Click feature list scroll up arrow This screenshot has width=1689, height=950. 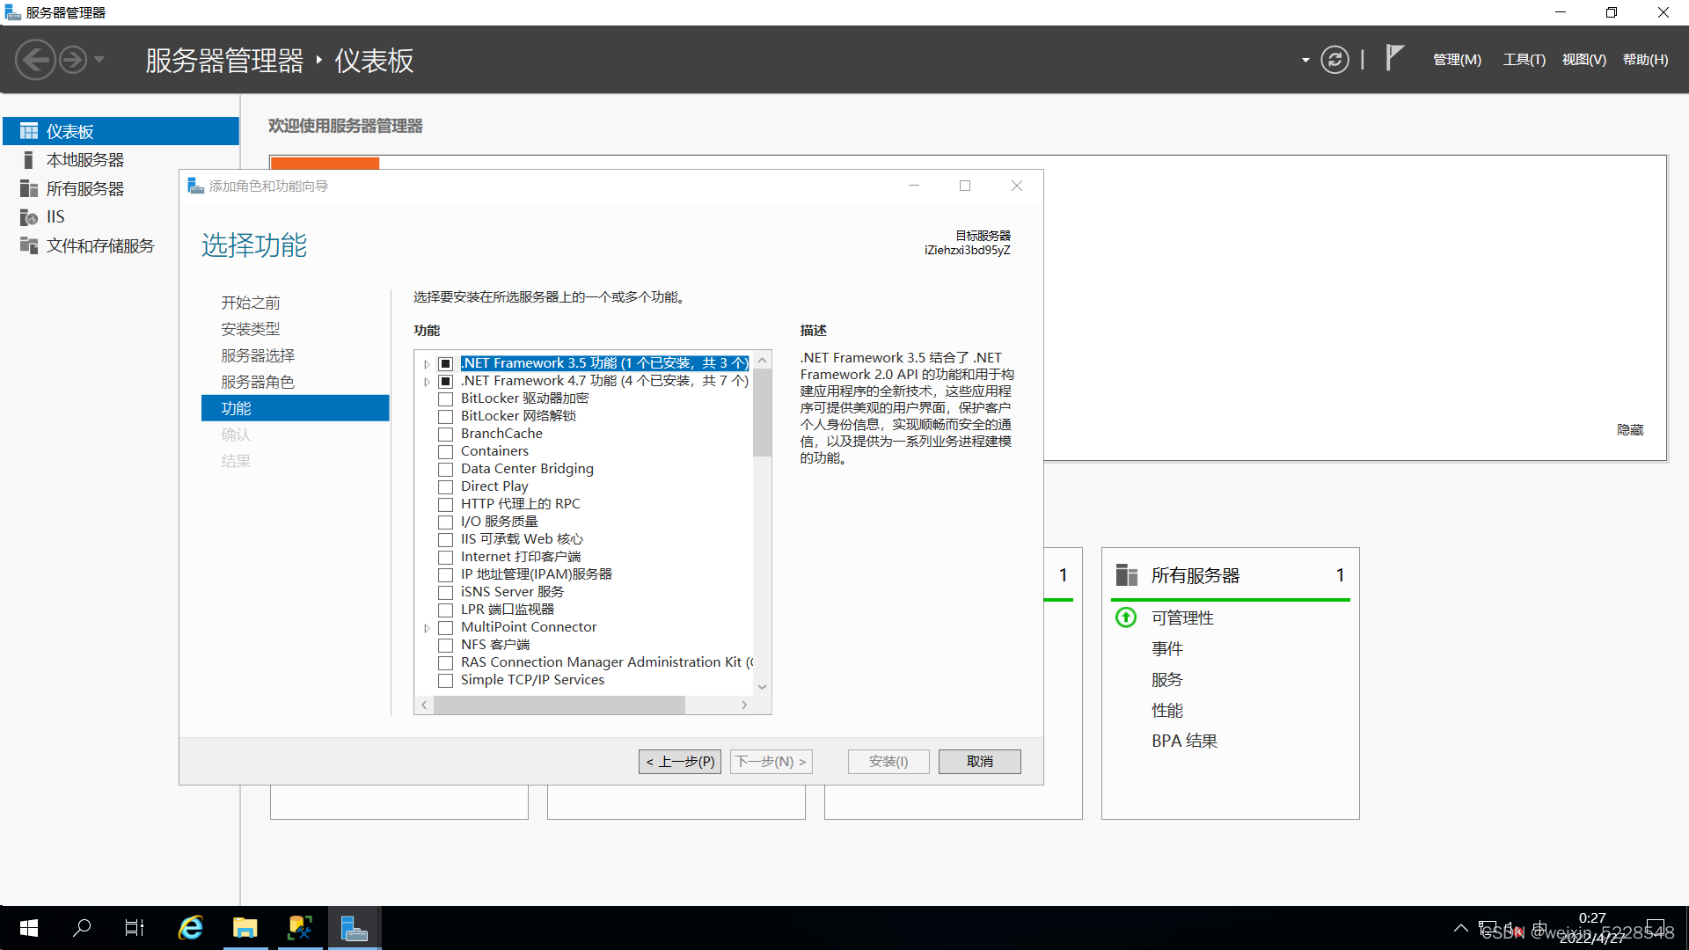click(x=763, y=361)
